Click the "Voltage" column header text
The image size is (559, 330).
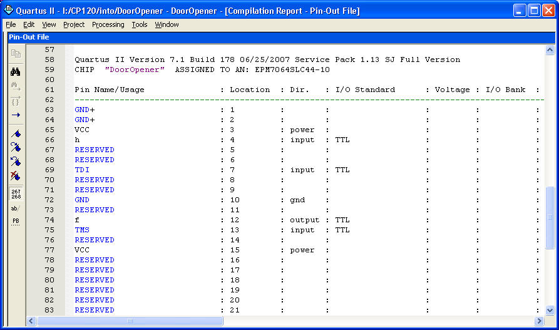coord(452,90)
